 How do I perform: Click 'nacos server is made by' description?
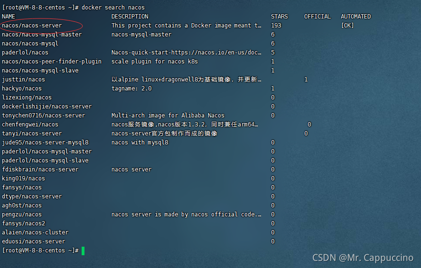tap(187, 214)
